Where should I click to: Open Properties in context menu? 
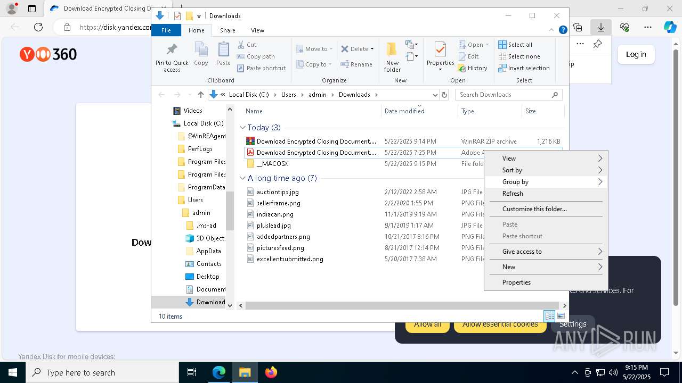click(546, 282)
